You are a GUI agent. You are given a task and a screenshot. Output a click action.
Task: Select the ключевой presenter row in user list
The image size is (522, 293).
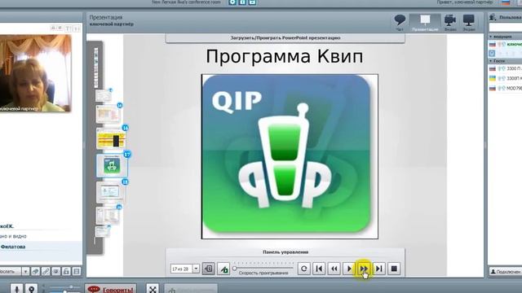click(505, 44)
